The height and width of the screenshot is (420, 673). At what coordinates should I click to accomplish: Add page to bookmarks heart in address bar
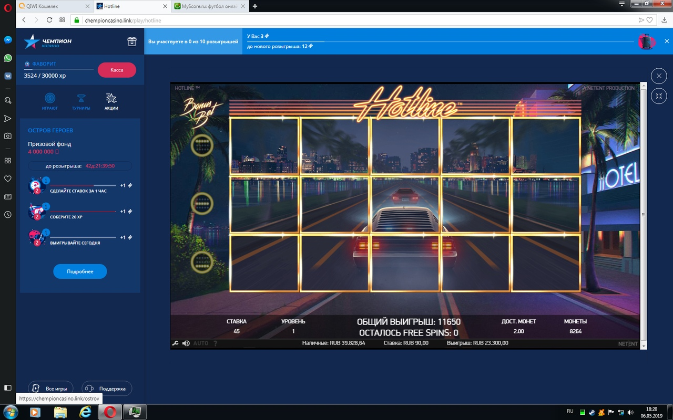[x=650, y=20]
